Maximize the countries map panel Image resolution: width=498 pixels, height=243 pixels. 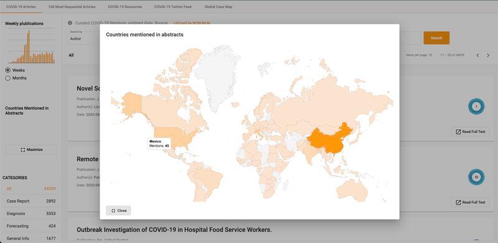(x=31, y=150)
